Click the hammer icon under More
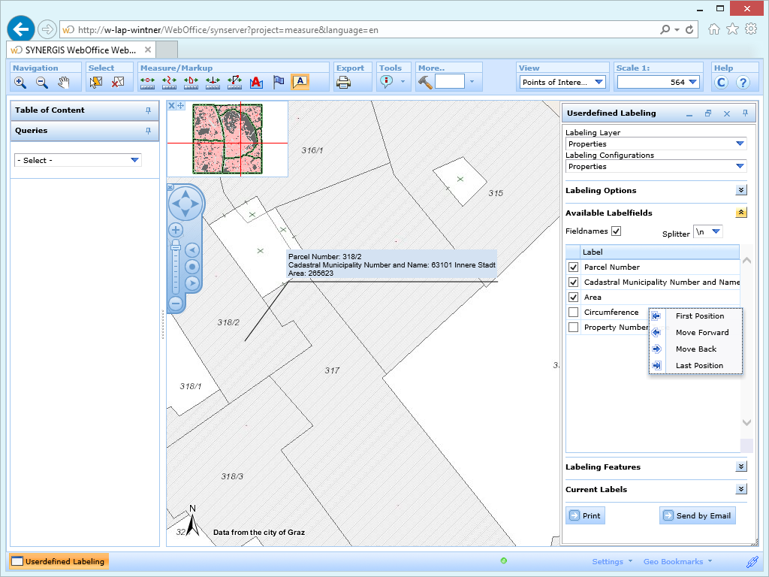769x577 pixels. click(425, 83)
